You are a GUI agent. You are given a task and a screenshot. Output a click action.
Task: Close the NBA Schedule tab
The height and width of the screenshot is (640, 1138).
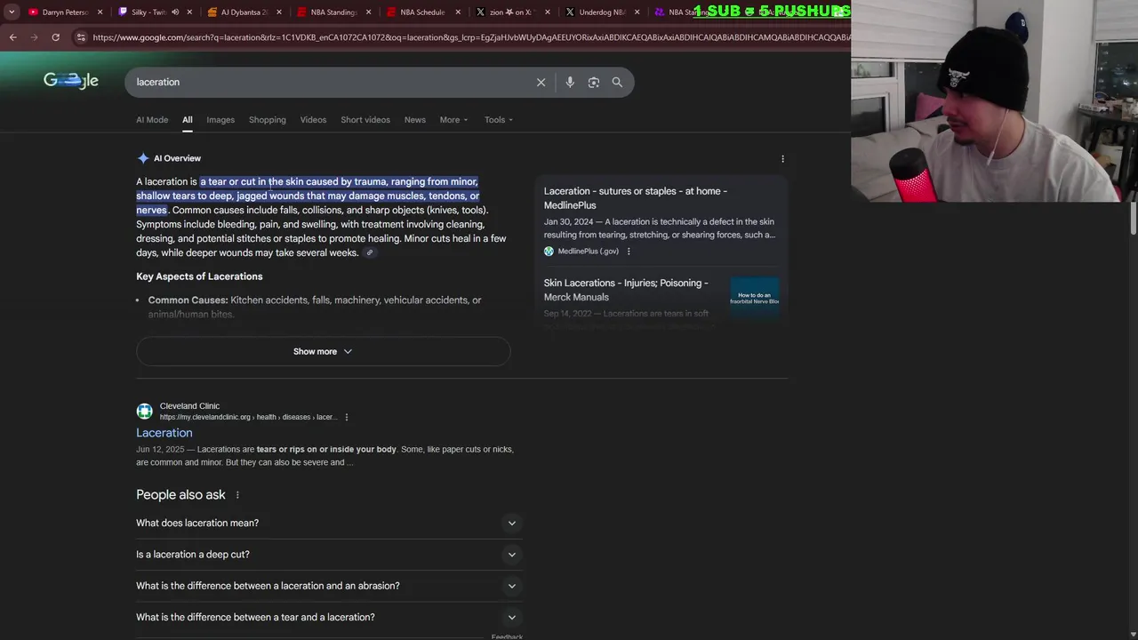coord(458,12)
